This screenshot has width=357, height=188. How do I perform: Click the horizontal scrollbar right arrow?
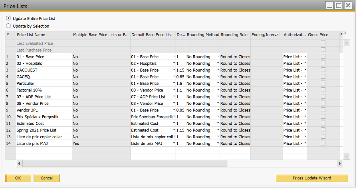340,163
